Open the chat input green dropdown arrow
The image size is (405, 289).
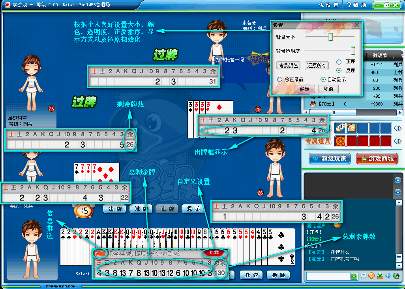pyautogui.click(x=354, y=276)
